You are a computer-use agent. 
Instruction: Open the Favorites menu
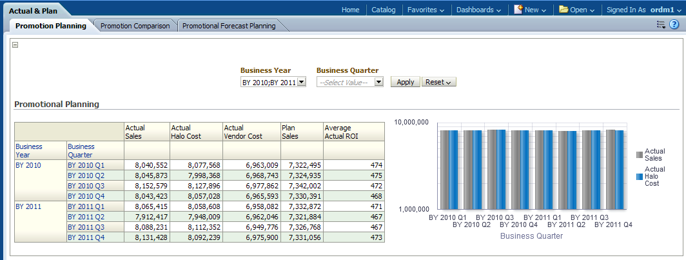[x=426, y=10]
